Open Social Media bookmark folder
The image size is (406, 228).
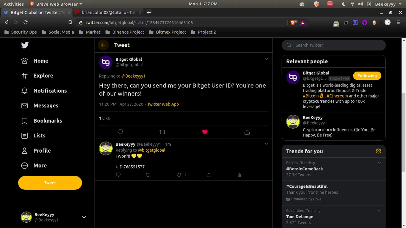point(58,32)
